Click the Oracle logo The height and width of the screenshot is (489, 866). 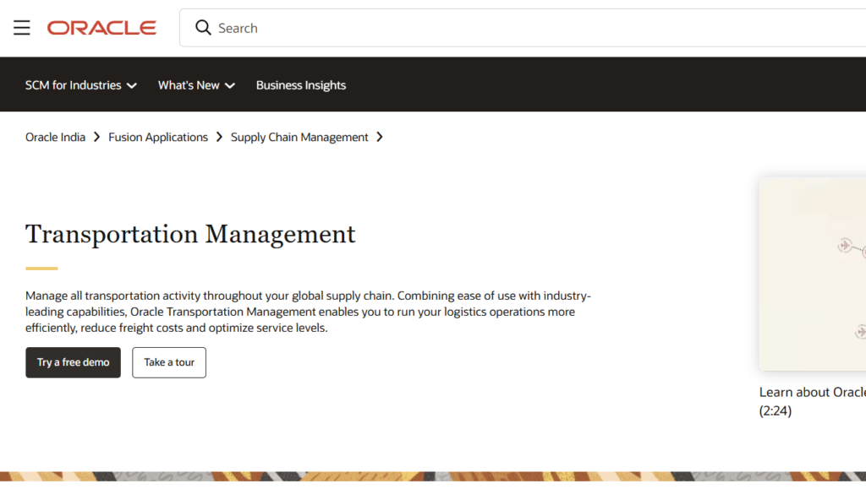coord(101,28)
